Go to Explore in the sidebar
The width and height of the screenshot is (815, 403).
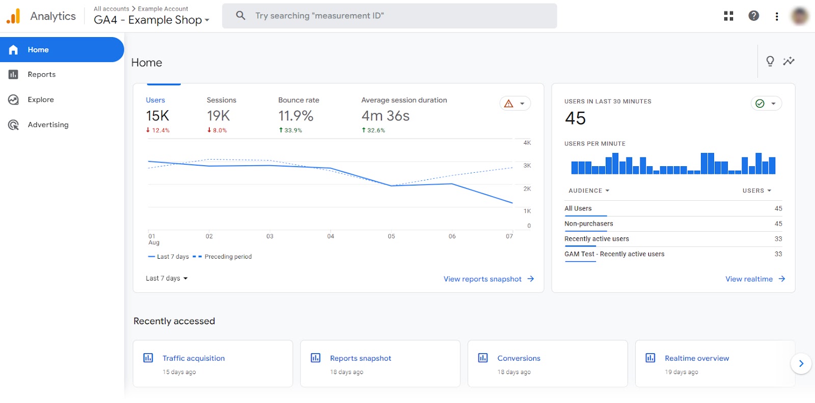pyautogui.click(x=41, y=100)
